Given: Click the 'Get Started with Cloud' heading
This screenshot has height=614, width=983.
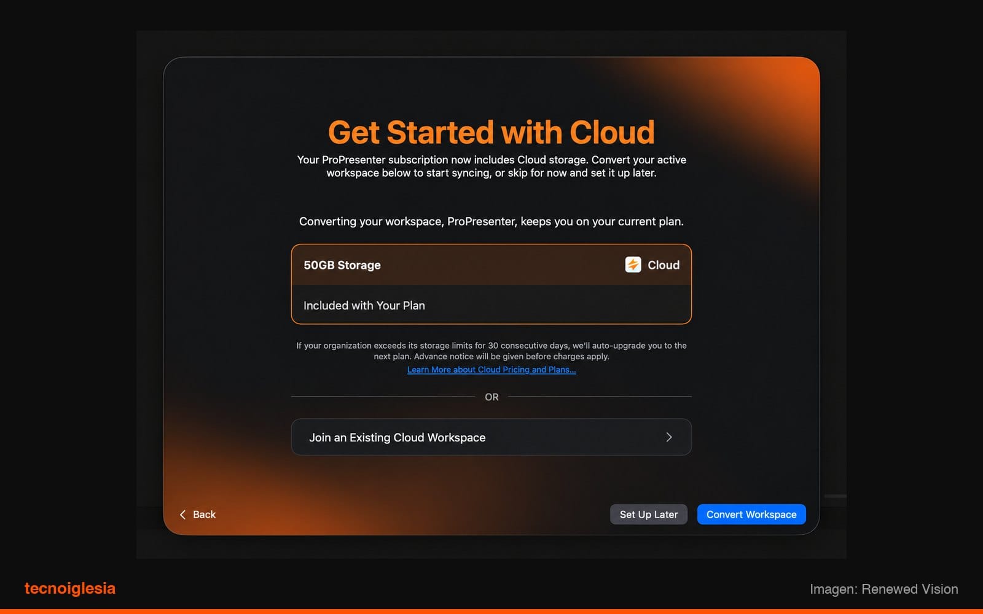Looking at the screenshot, I should pyautogui.click(x=491, y=132).
